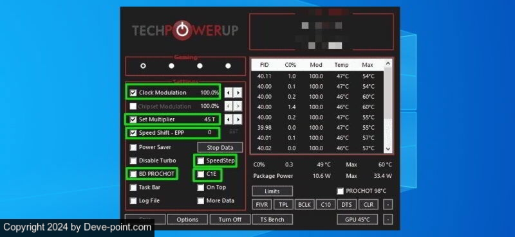Select the second profile radio button
Image resolution: width=515 pixels, height=237 pixels.
click(x=171, y=66)
